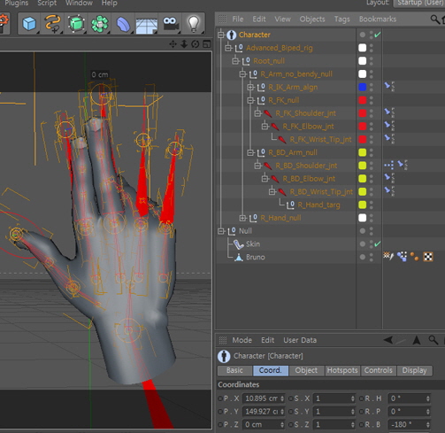This screenshot has height=433, width=445.
Task: Open Object Manager search magnifier
Action: coord(435,19)
